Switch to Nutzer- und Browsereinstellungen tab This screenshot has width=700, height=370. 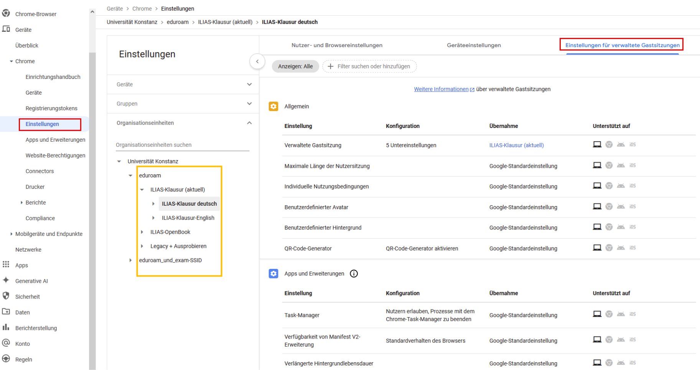(x=337, y=45)
